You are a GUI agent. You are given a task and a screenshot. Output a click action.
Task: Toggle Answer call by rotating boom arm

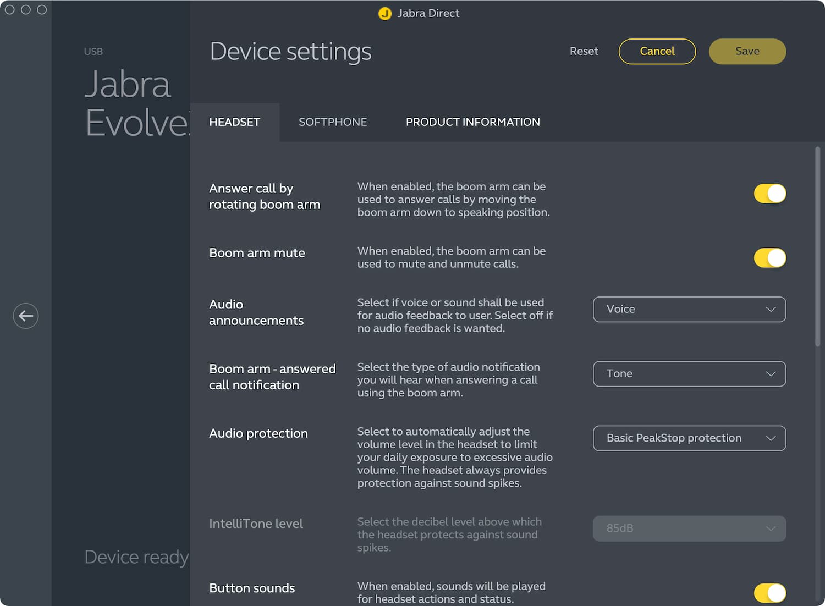pyautogui.click(x=769, y=194)
